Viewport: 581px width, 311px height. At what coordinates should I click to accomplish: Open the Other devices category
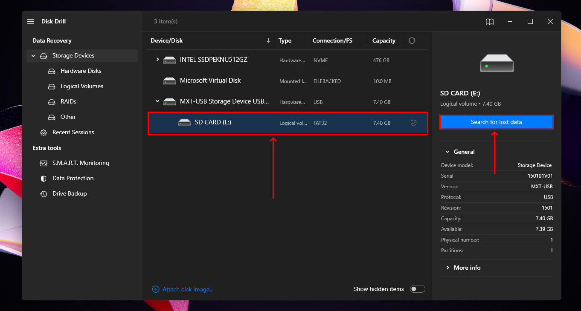click(68, 117)
